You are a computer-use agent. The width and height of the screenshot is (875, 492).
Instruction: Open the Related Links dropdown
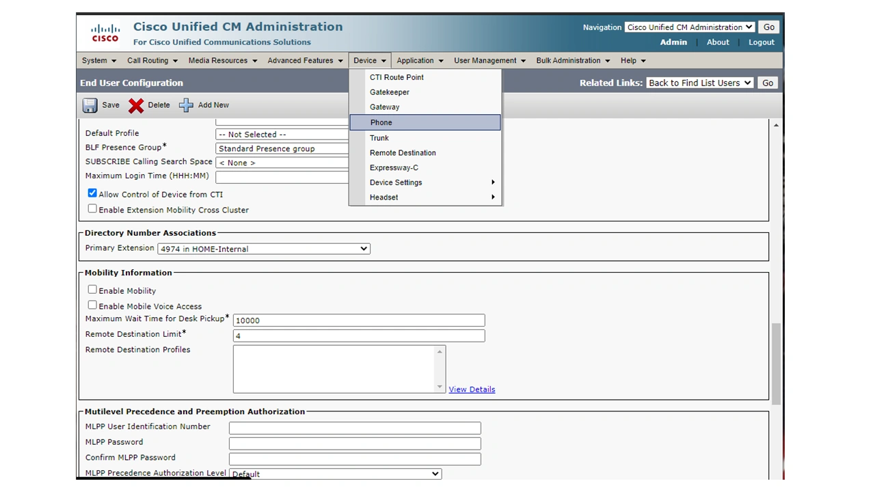click(699, 83)
